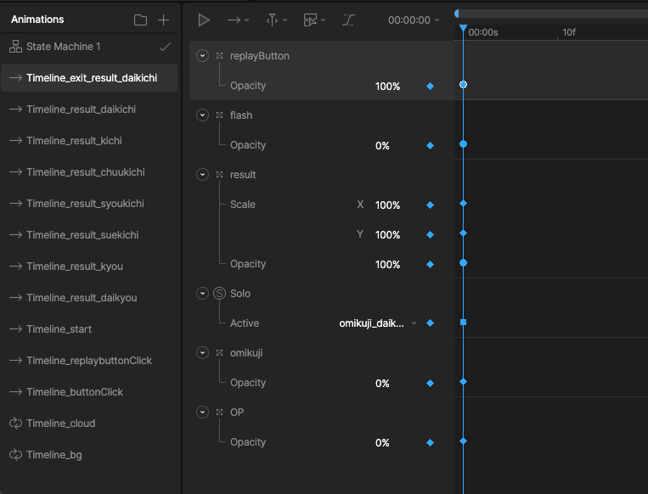This screenshot has height=494, width=648.
Task: Collapse the Solo property group
Action: tap(202, 294)
